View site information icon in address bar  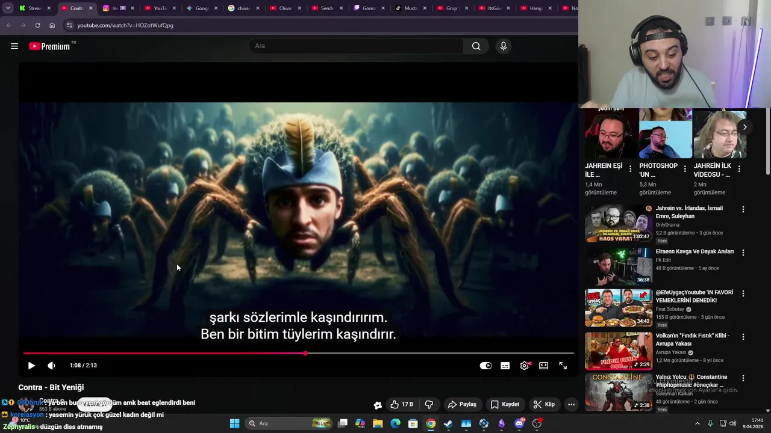(x=69, y=25)
